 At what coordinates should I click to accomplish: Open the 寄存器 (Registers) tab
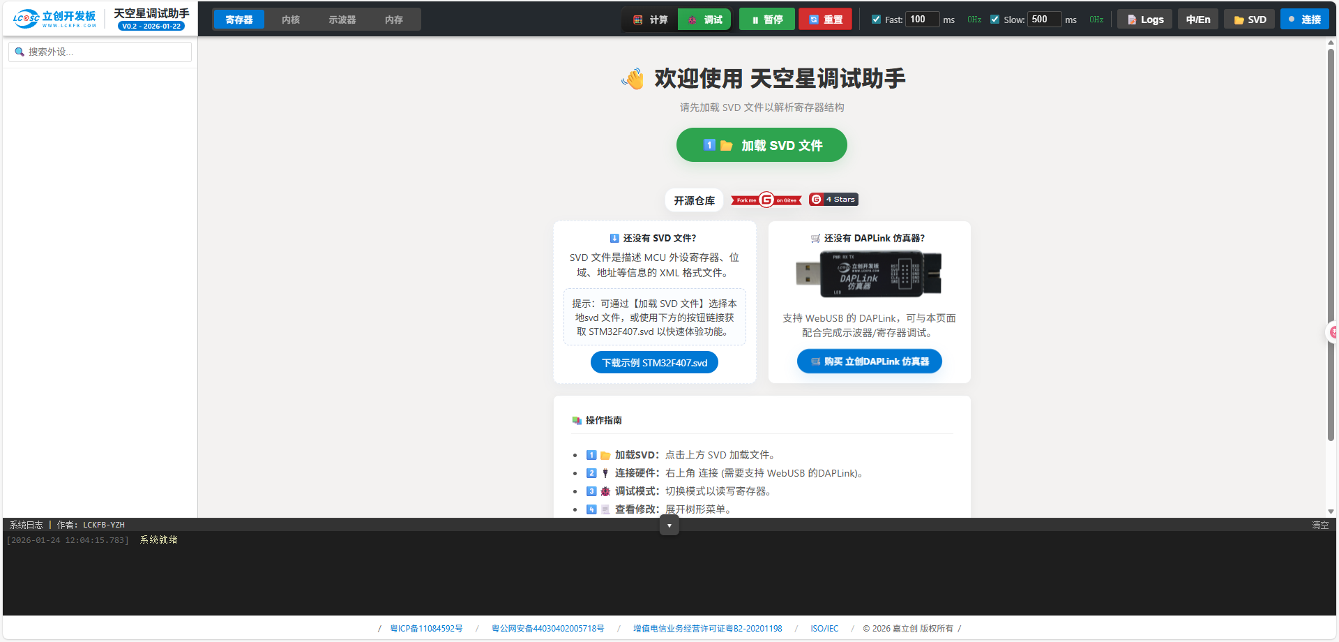tap(239, 20)
